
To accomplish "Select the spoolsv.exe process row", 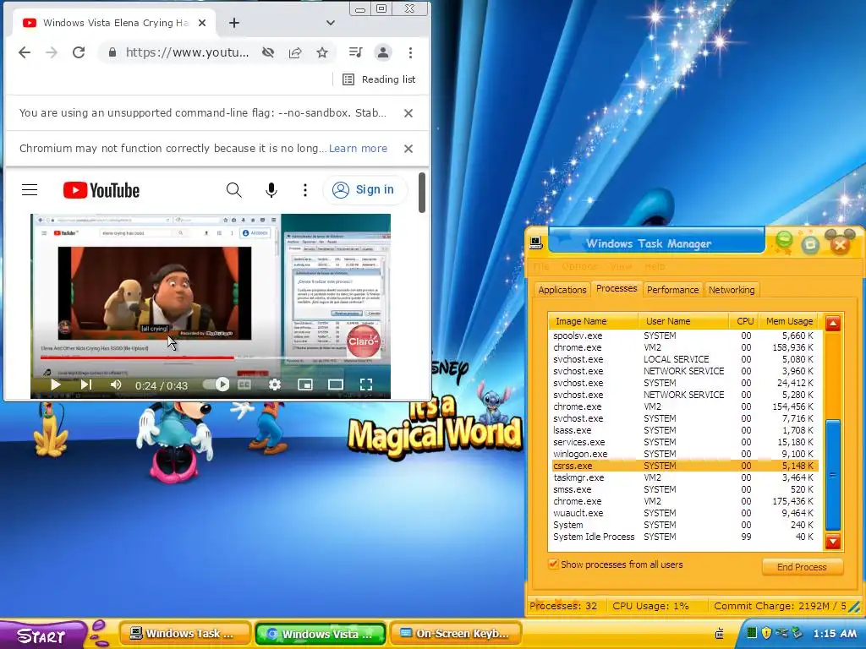I will (x=684, y=335).
